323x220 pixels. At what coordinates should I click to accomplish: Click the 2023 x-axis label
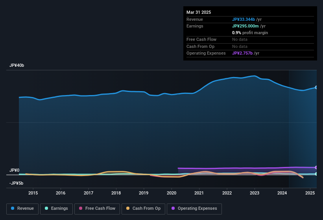pos(255,193)
